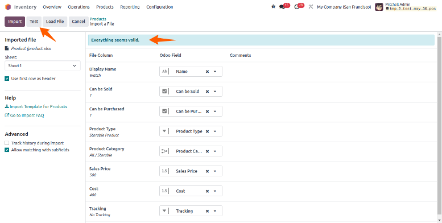Clear the Tracking field mapping

click(x=207, y=211)
